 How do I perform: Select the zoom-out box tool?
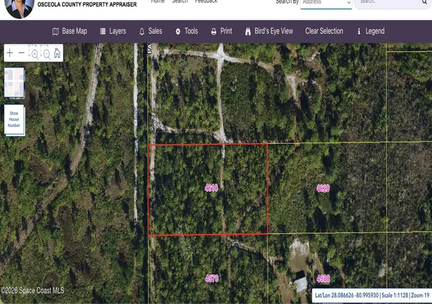(45, 53)
